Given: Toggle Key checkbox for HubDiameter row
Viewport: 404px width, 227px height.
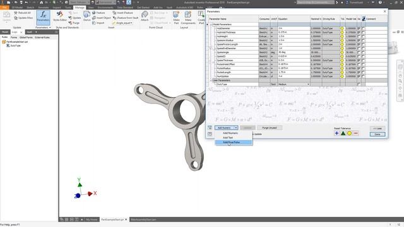Looking at the screenshot, I should [x=359, y=28].
